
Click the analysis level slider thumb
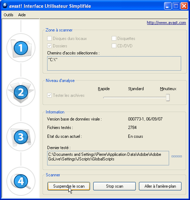(x=168, y=98)
